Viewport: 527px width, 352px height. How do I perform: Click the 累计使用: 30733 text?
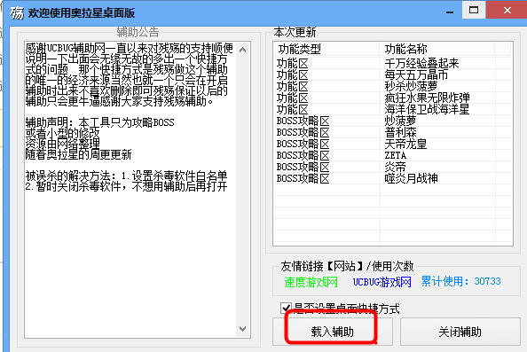pyautogui.click(x=460, y=281)
